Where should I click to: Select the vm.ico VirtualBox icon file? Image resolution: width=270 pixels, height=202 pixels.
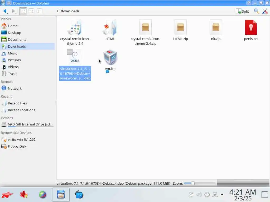tap(110, 57)
